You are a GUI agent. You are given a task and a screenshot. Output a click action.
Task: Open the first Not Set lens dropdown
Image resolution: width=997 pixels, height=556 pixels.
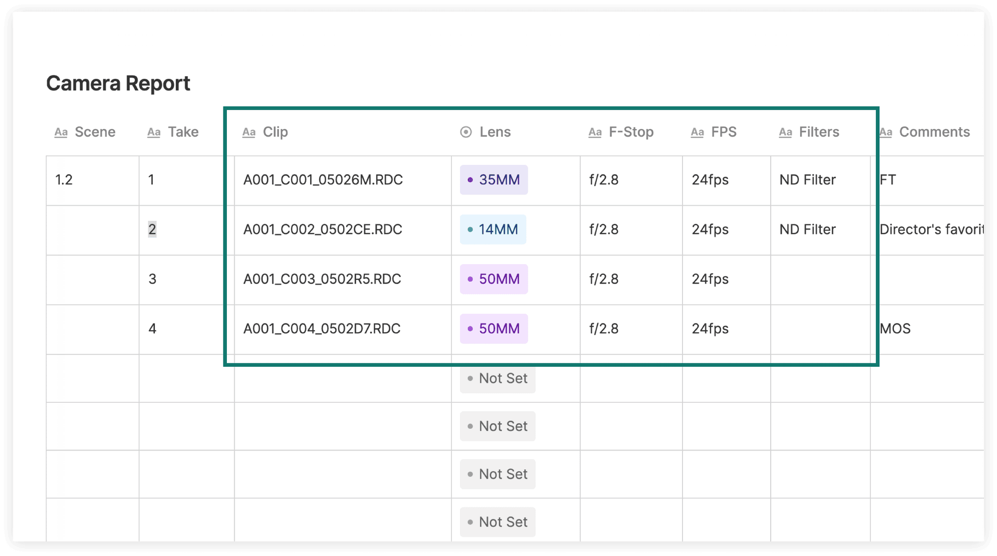497,378
